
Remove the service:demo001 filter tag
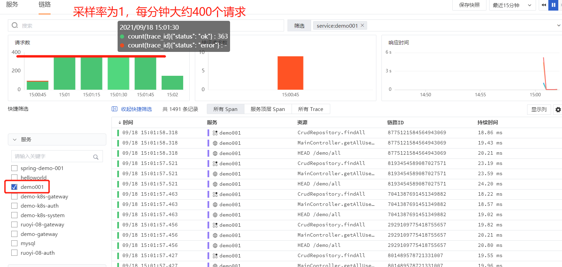pos(362,25)
